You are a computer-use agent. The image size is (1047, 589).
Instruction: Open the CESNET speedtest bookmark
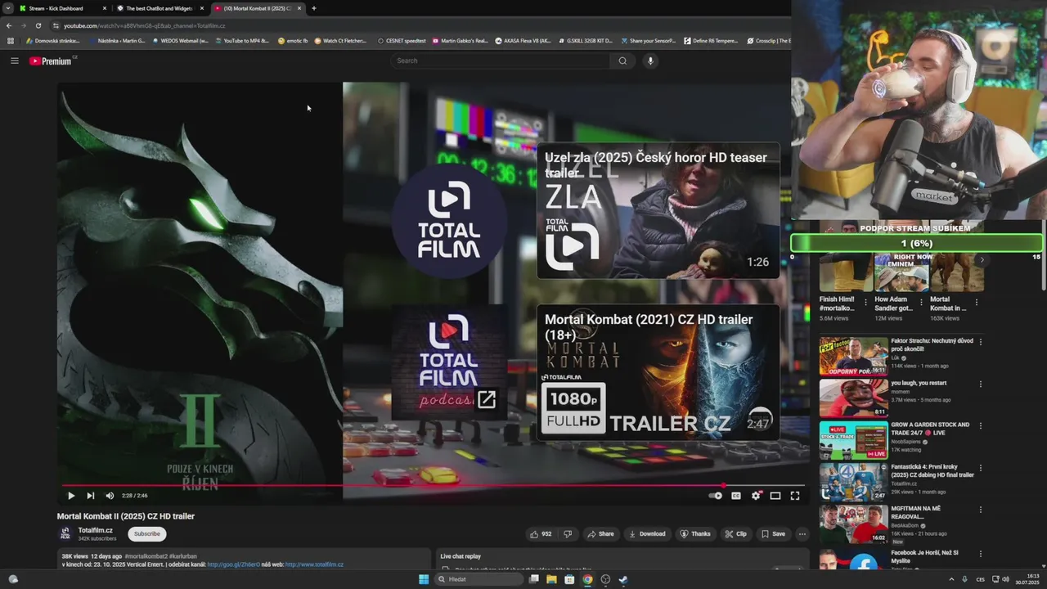[402, 40]
